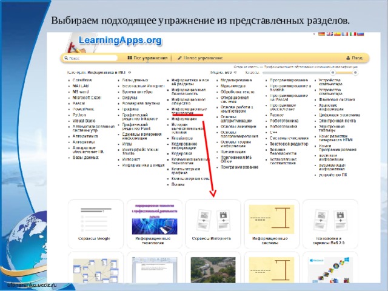Open Информационная безопасность section
This screenshot has height=291, width=388.
coord(189,92)
